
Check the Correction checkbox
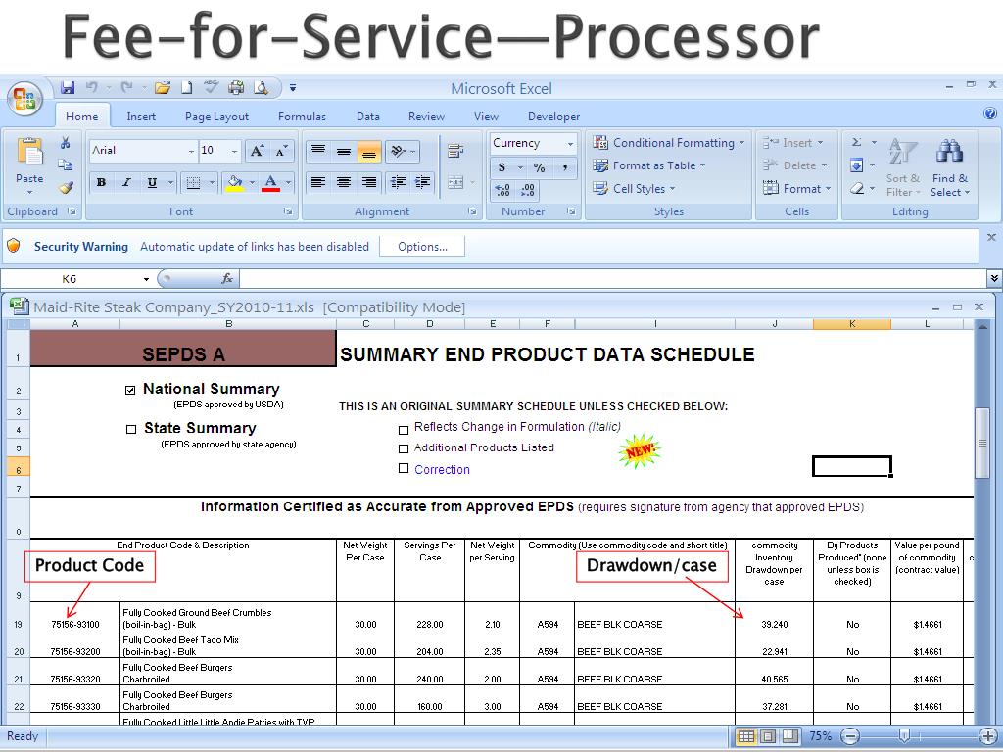point(403,468)
